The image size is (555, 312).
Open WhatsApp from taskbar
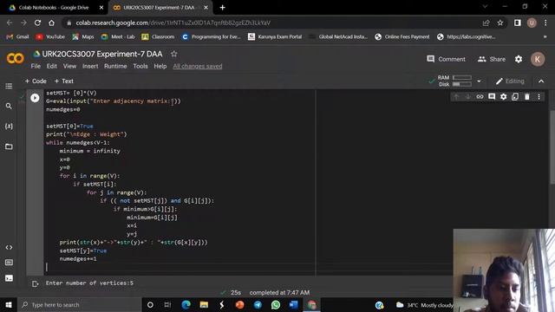click(x=276, y=304)
